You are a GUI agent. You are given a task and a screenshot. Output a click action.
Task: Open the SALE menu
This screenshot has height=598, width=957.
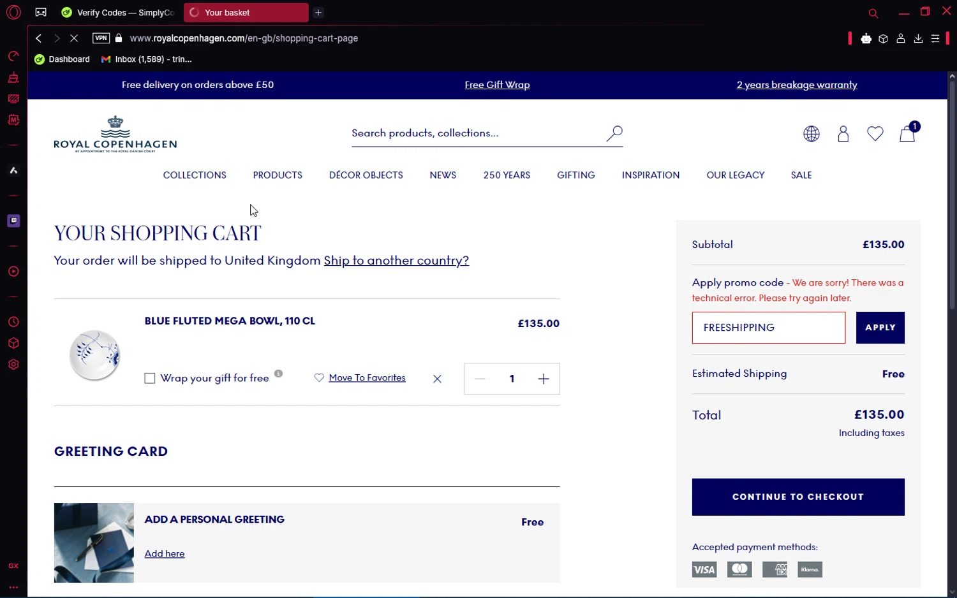click(x=801, y=175)
